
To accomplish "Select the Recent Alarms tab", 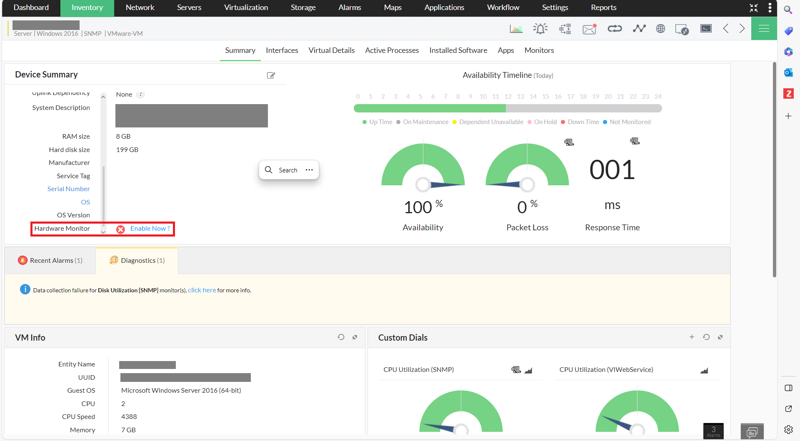I will coord(50,261).
